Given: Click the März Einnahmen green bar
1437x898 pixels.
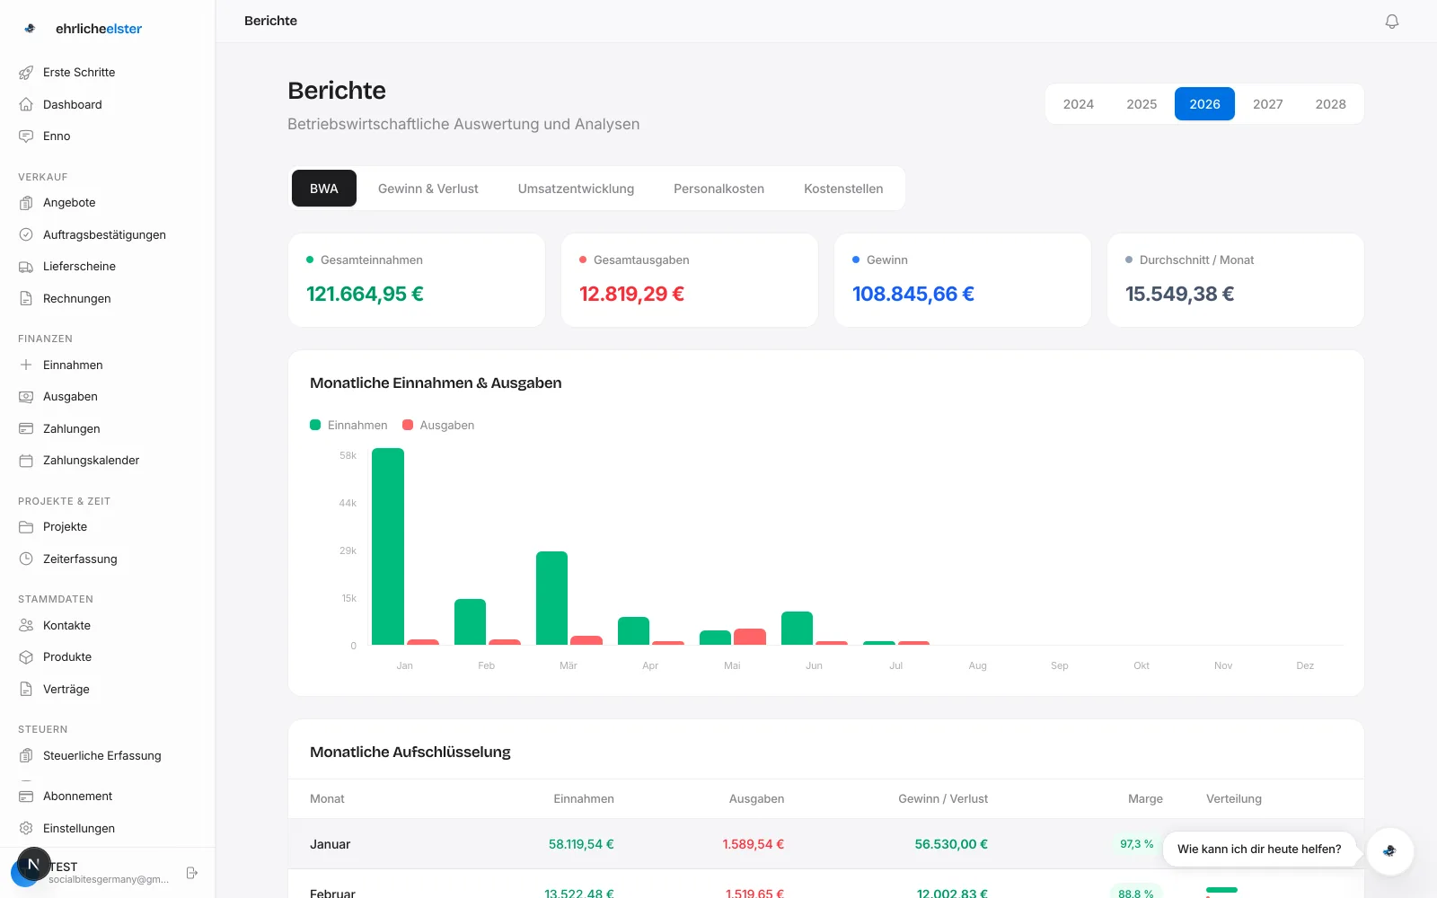Looking at the screenshot, I should (x=551, y=598).
